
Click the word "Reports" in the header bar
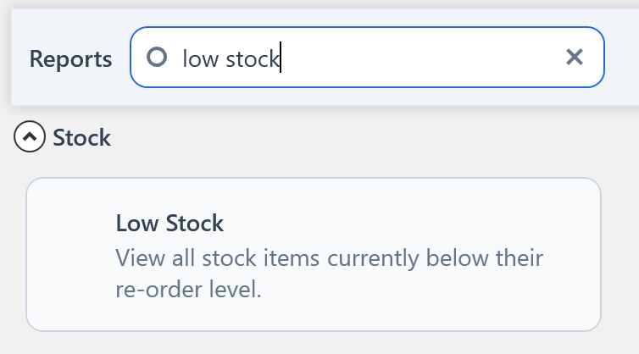point(70,58)
